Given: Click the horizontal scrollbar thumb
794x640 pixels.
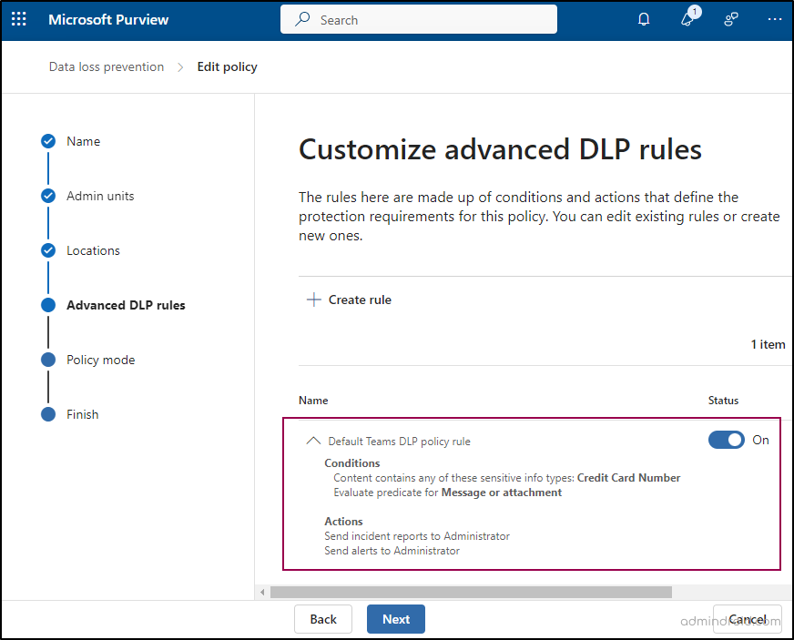Looking at the screenshot, I should pyautogui.click(x=470, y=592).
